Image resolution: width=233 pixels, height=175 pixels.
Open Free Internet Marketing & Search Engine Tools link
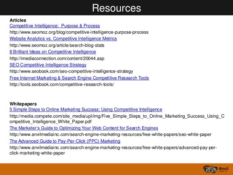[79, 78]
